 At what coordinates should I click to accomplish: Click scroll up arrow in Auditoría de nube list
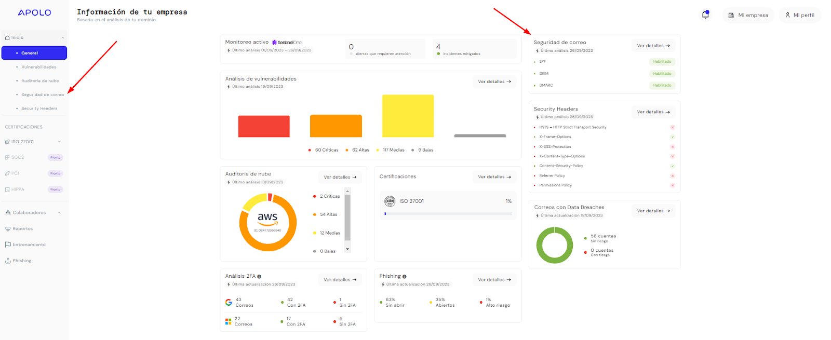(347, 191)
